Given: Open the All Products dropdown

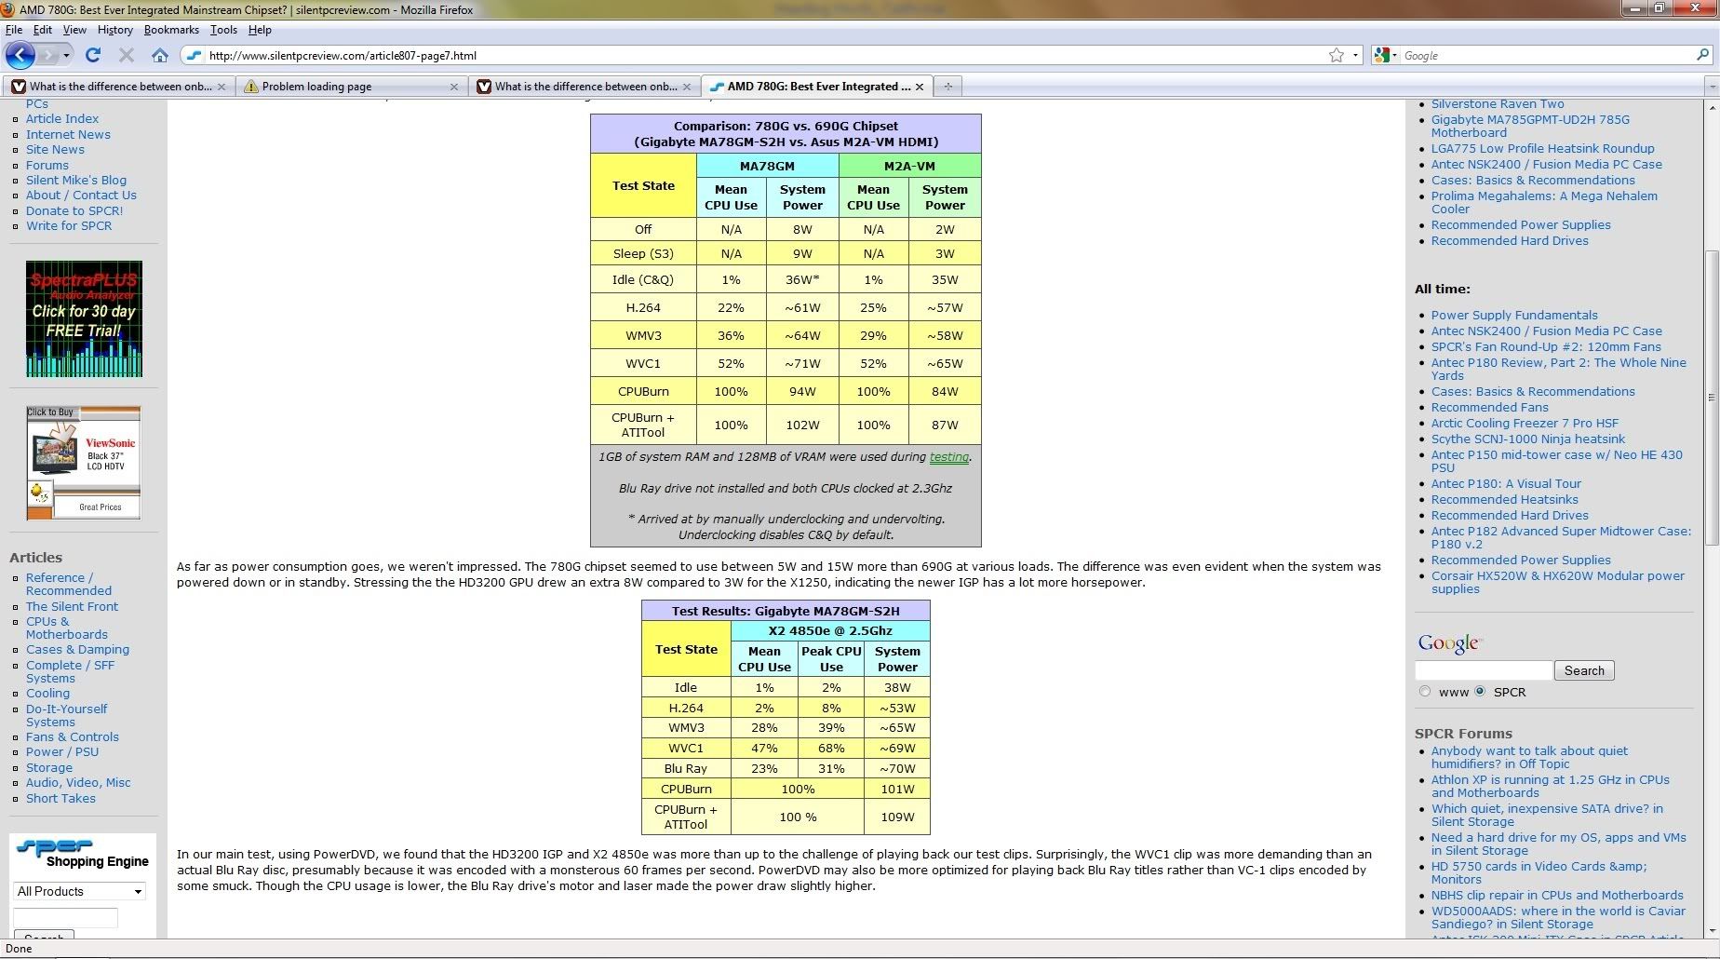Looking at the screenshot, I should click(x=80, y=891).
